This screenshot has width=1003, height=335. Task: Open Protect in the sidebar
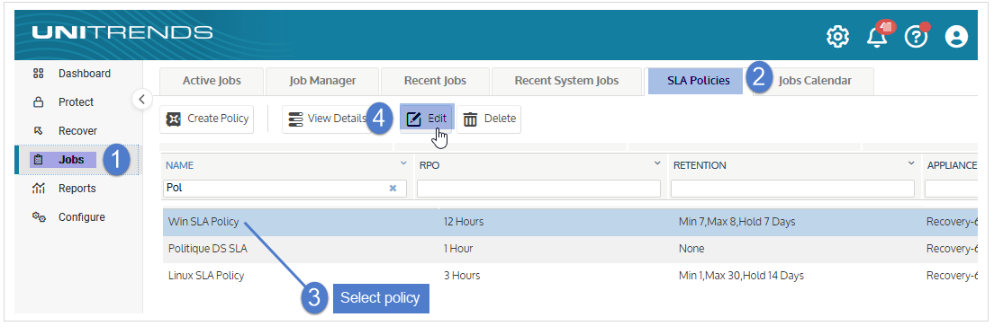[77, 102]
